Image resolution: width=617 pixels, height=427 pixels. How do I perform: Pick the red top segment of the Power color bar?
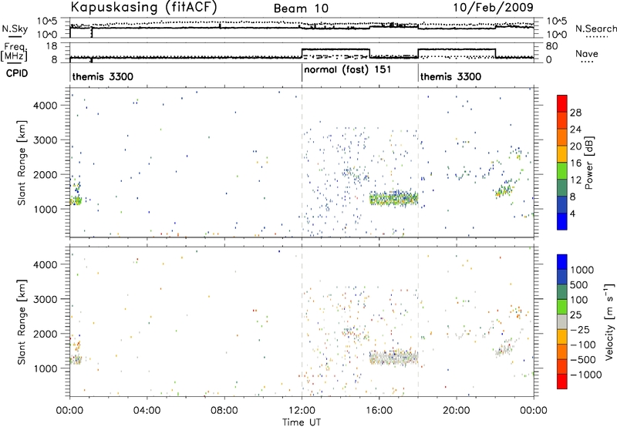[562, 103]
